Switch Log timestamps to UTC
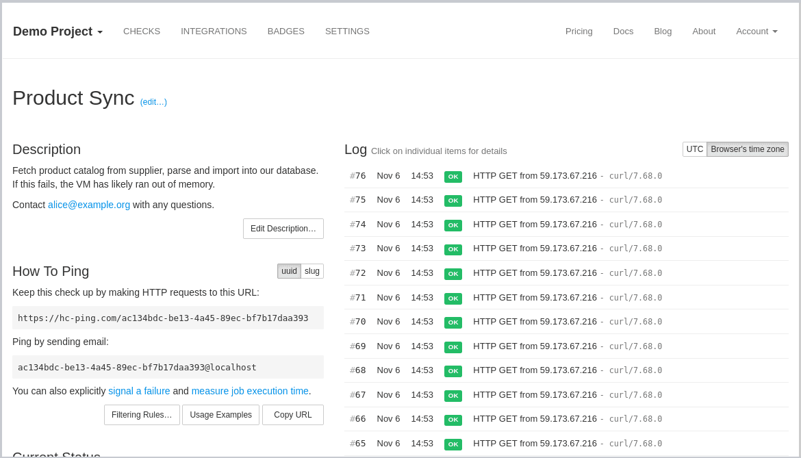The image size is (801, 458). (x=694, y=149)
